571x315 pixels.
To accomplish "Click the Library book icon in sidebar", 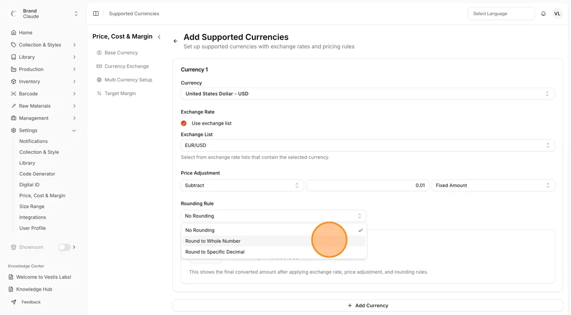I will [13, 57].
